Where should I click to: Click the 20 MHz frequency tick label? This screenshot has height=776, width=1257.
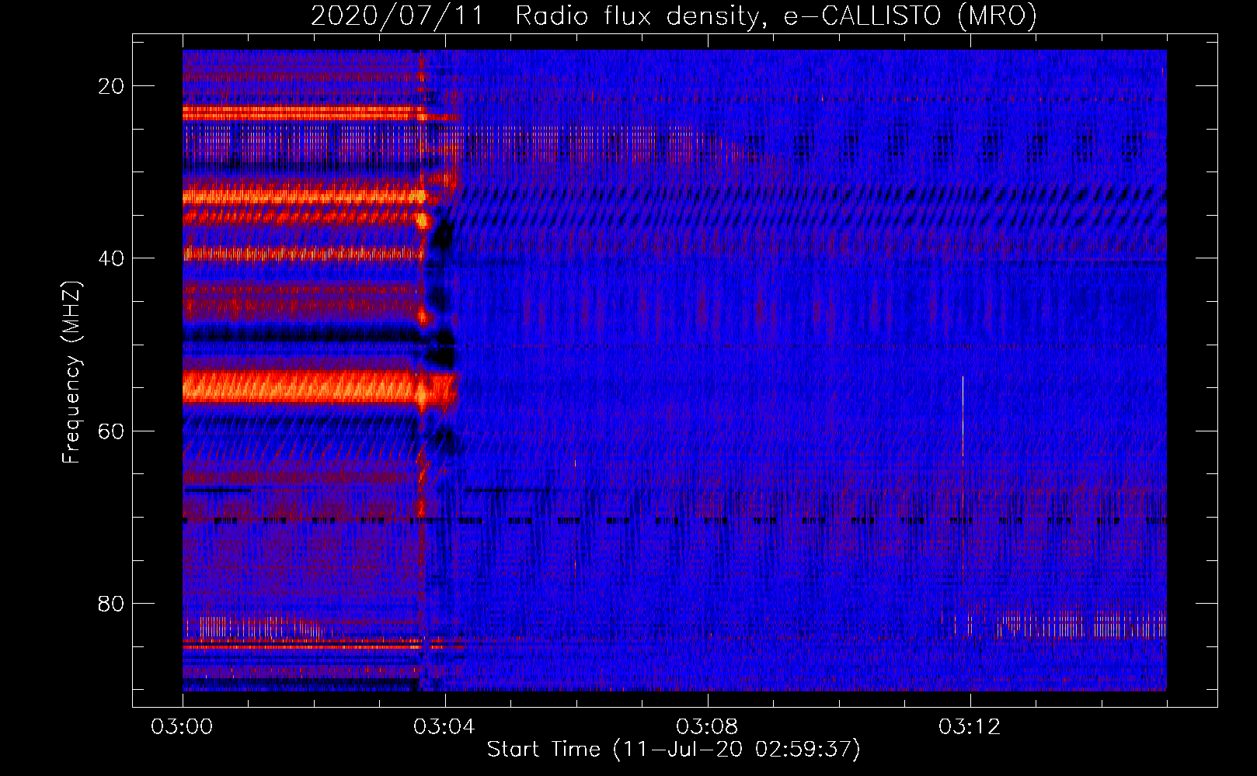pyautogui.click(x=112, y=86)
